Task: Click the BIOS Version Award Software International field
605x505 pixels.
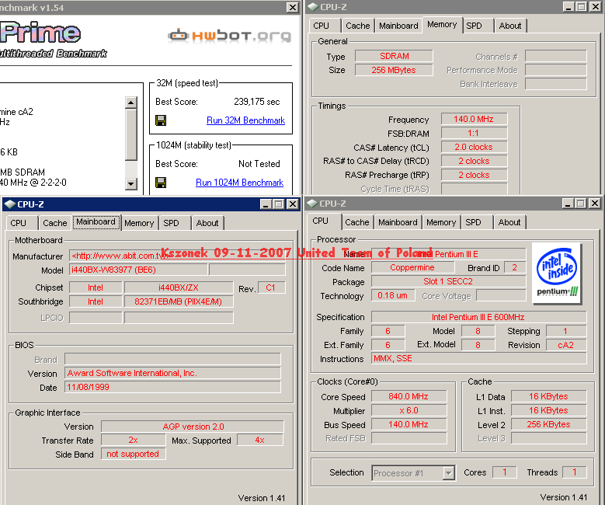Action: coord(172,373)
